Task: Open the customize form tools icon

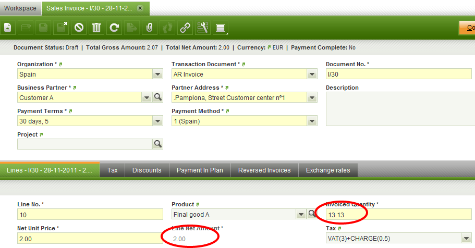Action: coord(203,28)
